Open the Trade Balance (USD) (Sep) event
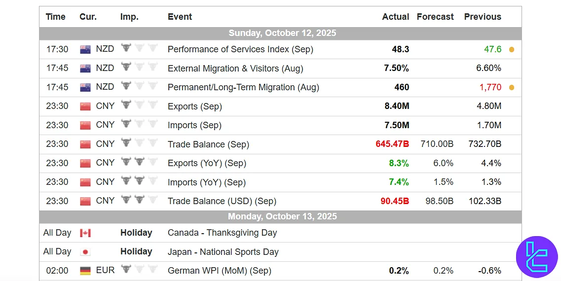Screen dimensions: 561x281 tap(222, 201)
